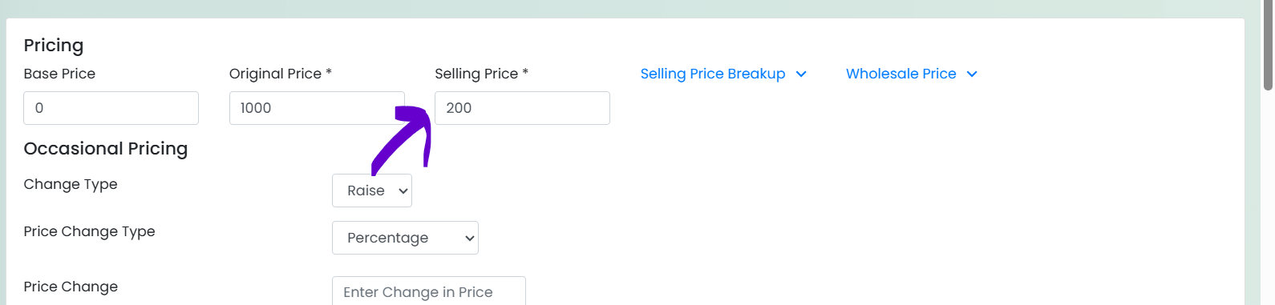
Task: Click the Enter Change in Price field
Action: (429, 291)
